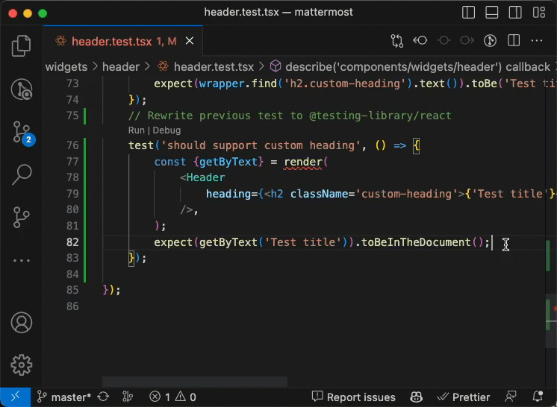Open Customize Layout icon in title bar
Screen dimensions: 557x407
click(538, 13)
